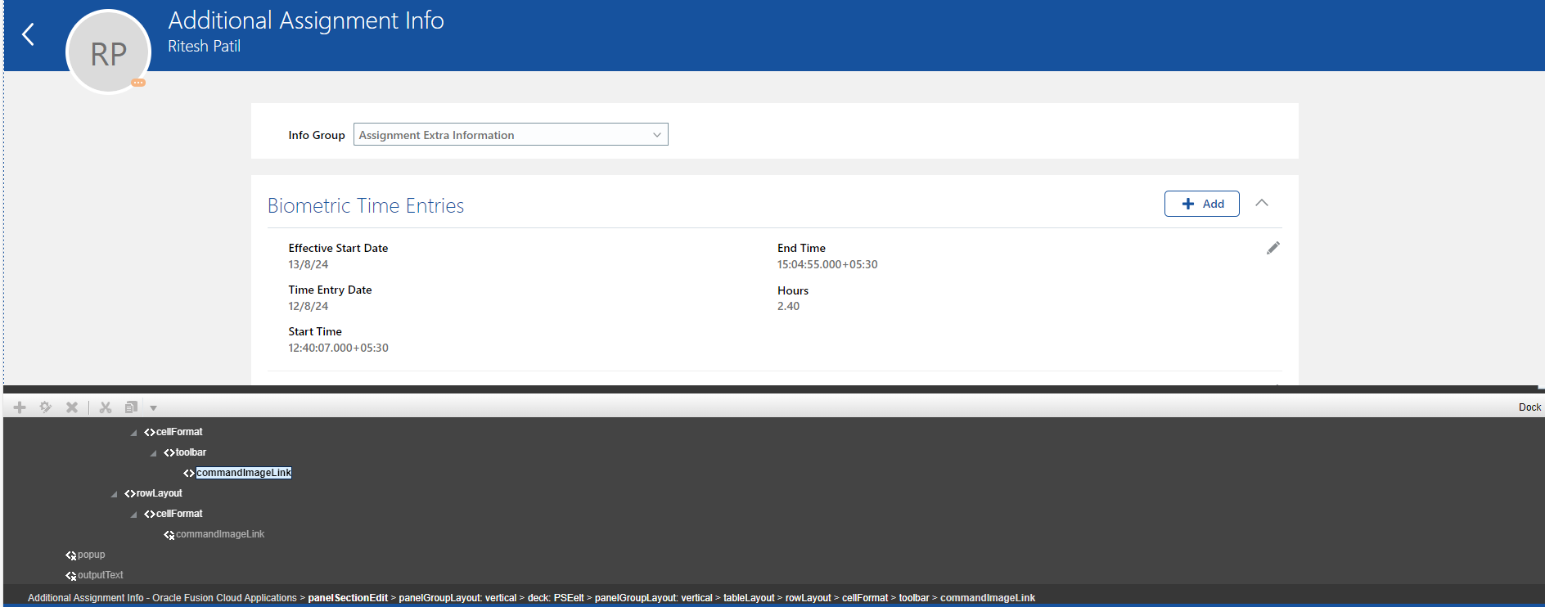This screenshot has height=607, width=1545.
Task: Click the add component plus icon
Action: click(20, 407)
